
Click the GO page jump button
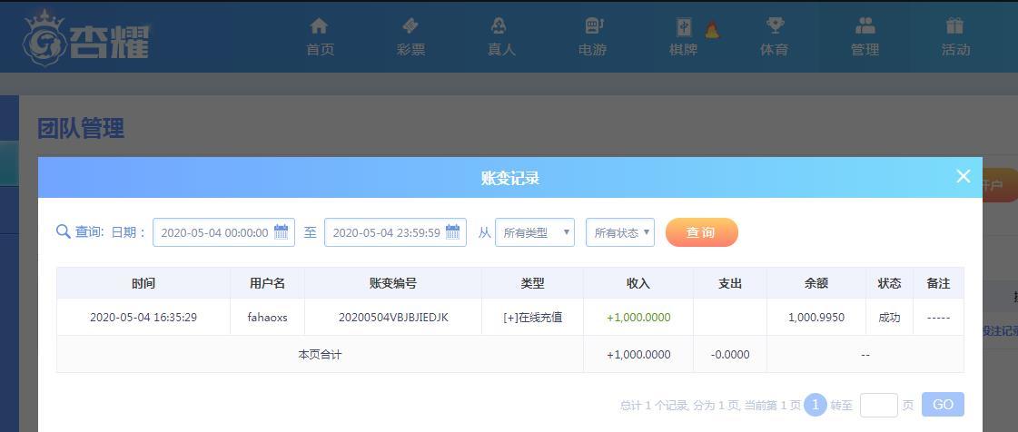pyautogui.click(x=942, y=405)
